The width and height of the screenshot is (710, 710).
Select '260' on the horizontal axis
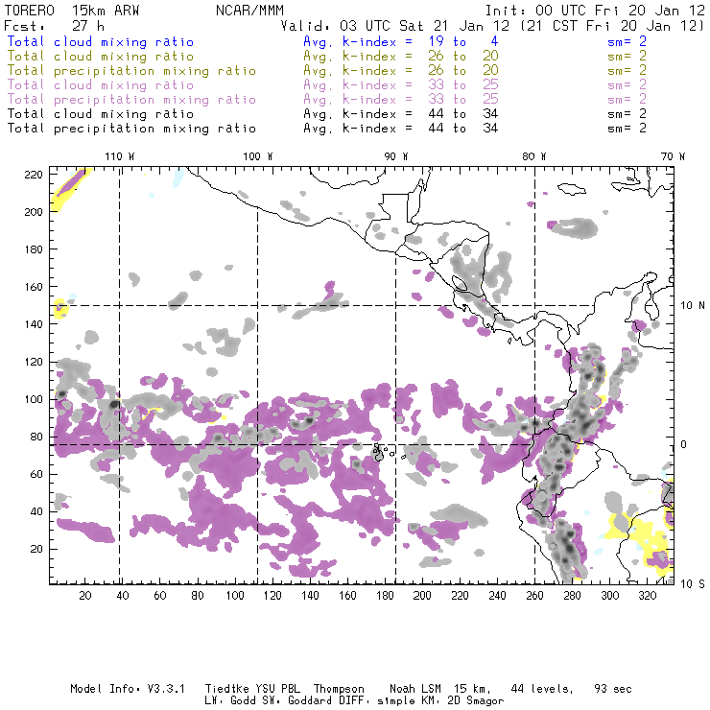click(x=534, y=596)
